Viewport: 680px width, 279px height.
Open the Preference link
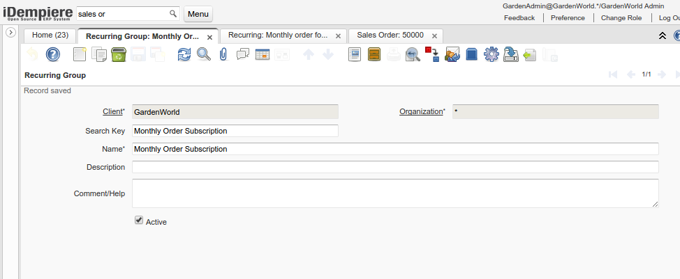[x=568, y=18]
